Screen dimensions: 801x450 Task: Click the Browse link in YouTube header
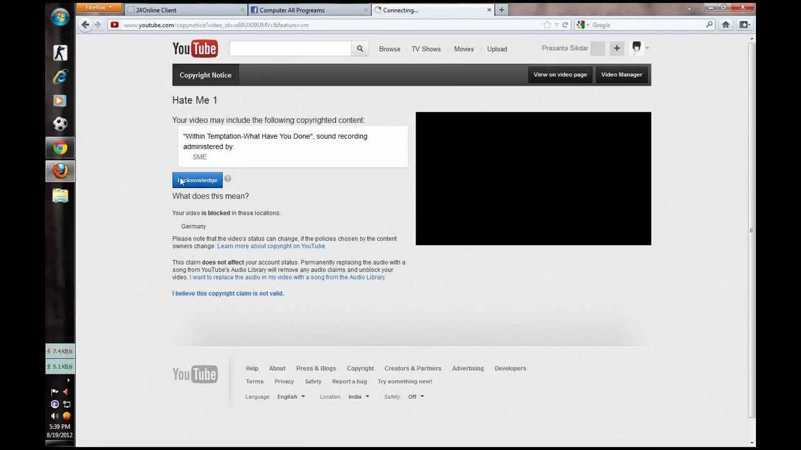pos(389,49)
